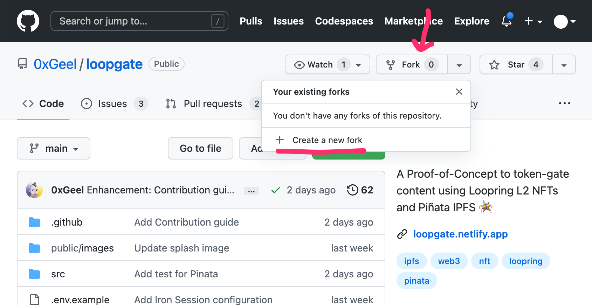Open commit 'Update splash image'
The width and height of the screenshot is (592, 305).
tap(182, 248)
